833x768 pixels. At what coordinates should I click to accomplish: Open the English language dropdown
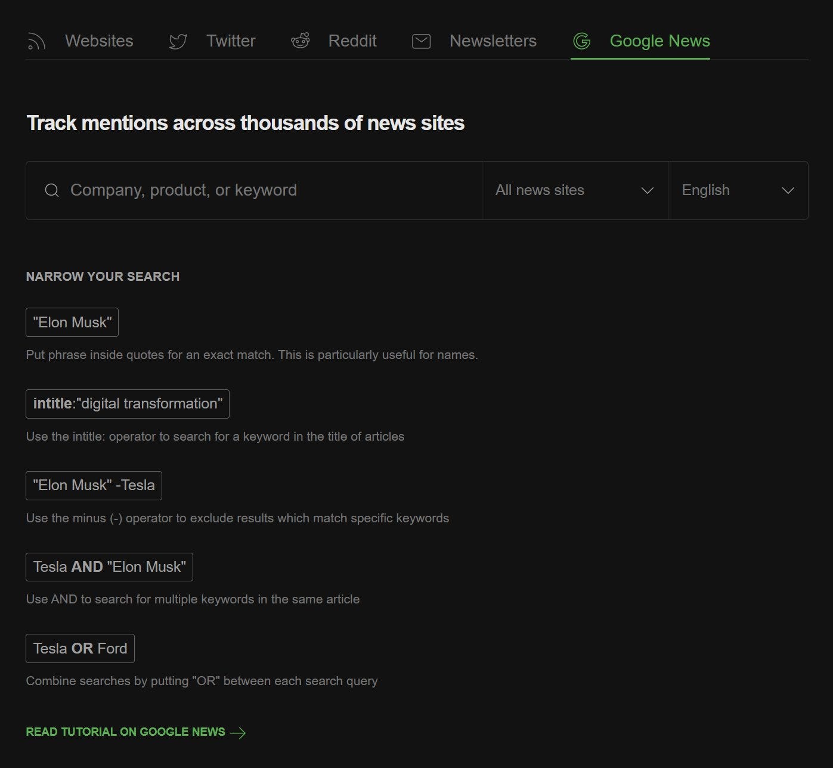738,190
